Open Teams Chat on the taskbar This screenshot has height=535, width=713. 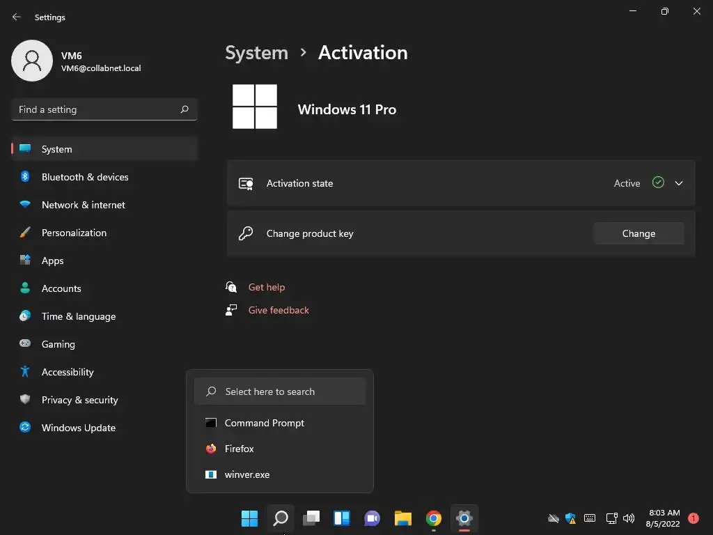click(x=372, y=518)
